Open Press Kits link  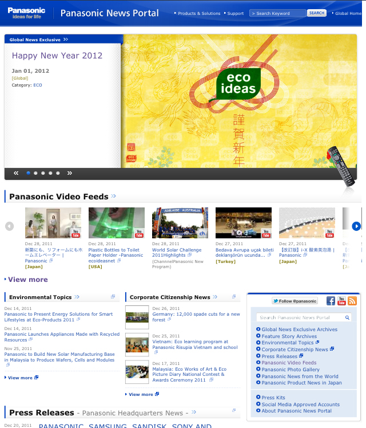click(273, 398)
